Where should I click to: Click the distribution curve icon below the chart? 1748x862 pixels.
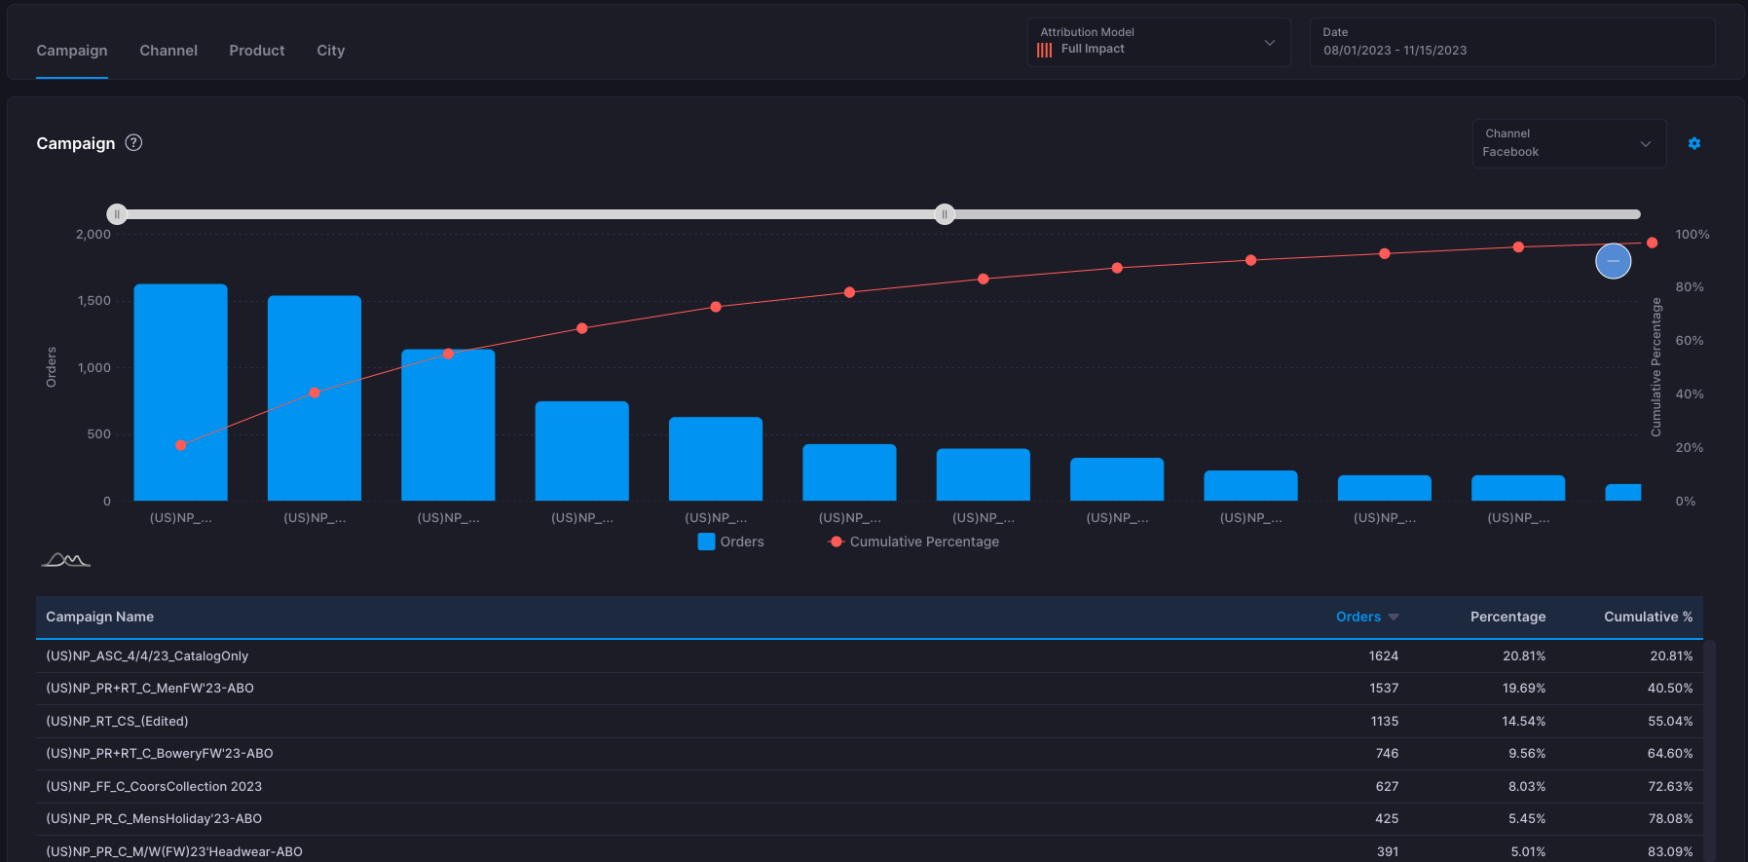pyautogui.click(x=66, y=560)
